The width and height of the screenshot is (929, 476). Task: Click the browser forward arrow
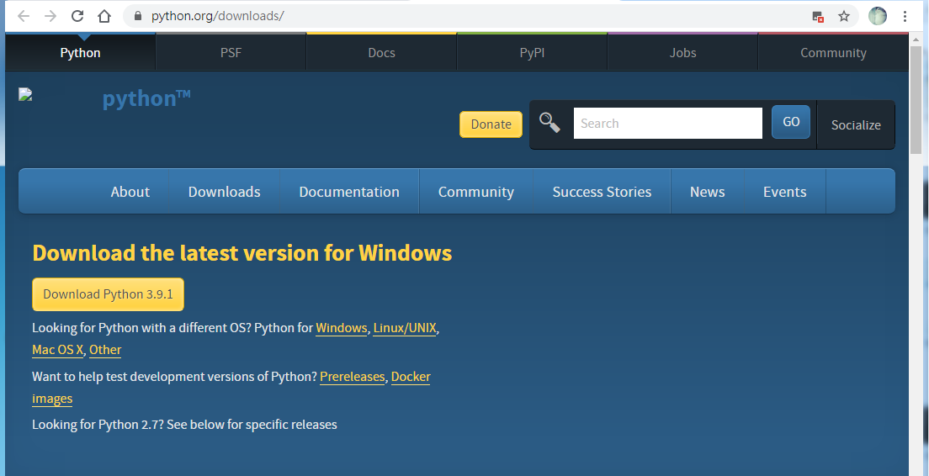point(50,16)
